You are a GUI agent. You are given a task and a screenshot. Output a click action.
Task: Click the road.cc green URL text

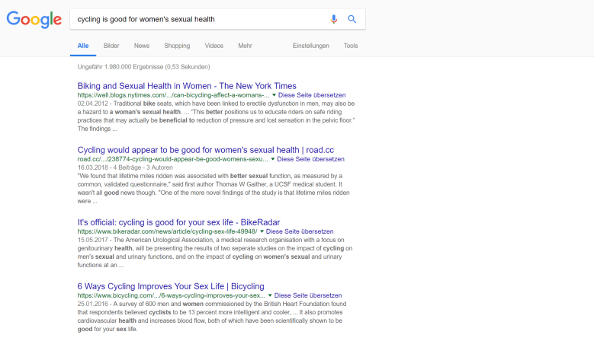click(172, 159)
